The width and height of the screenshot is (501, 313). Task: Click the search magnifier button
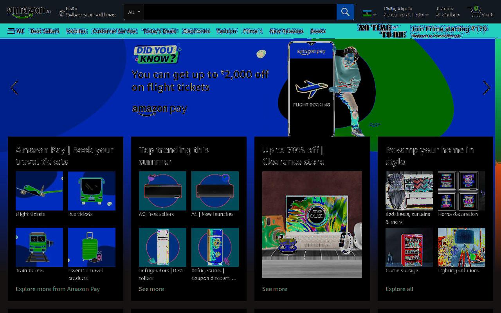(x=345, y=12)
